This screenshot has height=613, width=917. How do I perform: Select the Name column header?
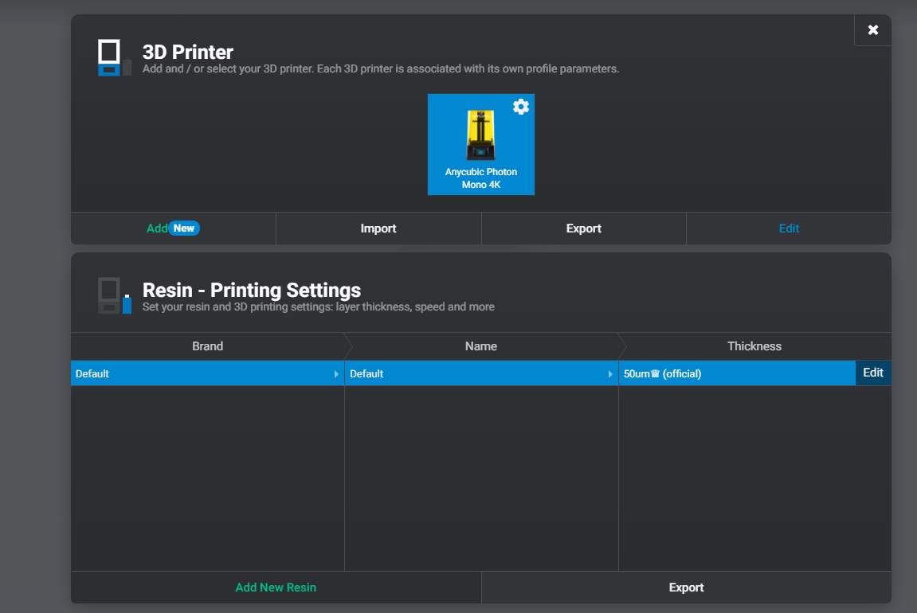tap(481, 346)
